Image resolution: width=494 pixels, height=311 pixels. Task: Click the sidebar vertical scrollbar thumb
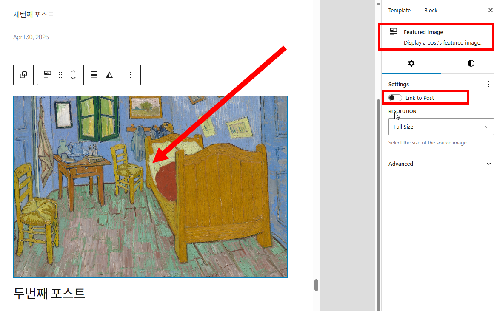(378, 204)
